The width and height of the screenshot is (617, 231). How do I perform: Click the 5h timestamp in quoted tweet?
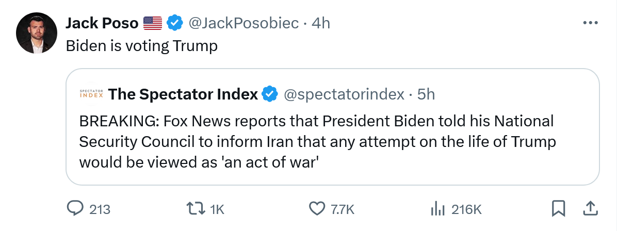[426, 94]
